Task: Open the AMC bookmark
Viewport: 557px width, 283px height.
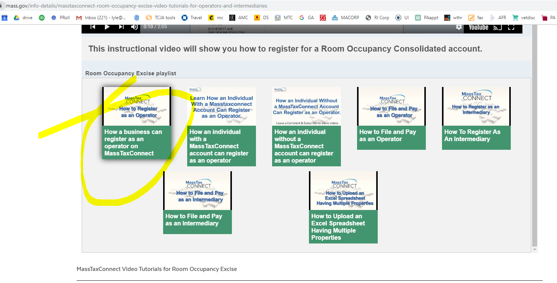Action: click(x=239, y=17)
